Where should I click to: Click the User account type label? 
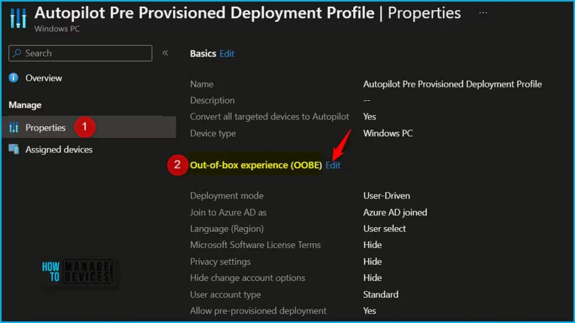[226, 294]
